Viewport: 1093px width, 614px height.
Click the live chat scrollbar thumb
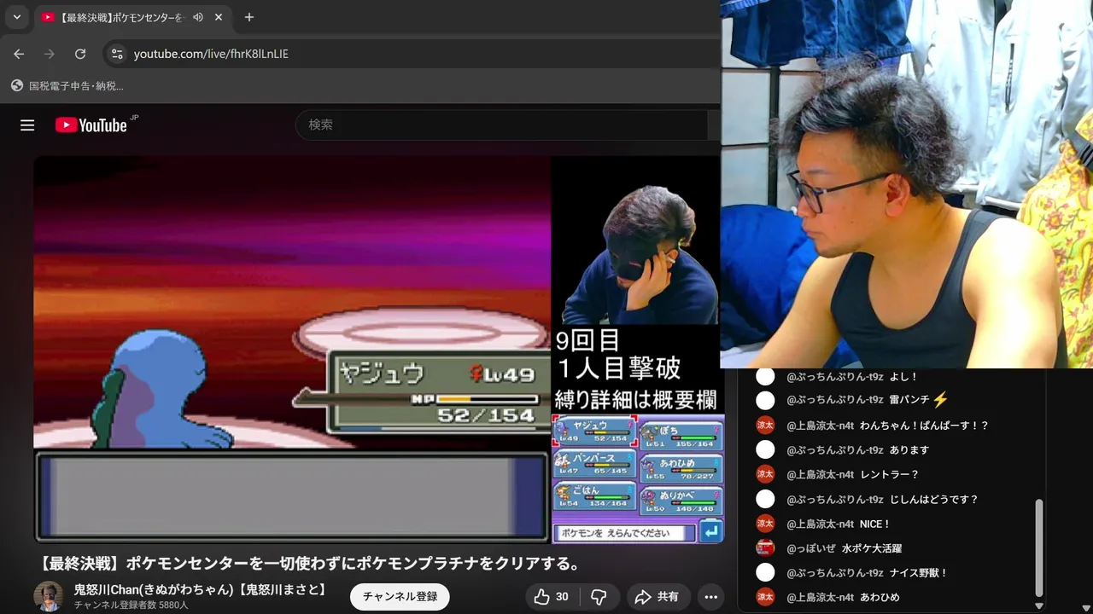(1039, 548)
